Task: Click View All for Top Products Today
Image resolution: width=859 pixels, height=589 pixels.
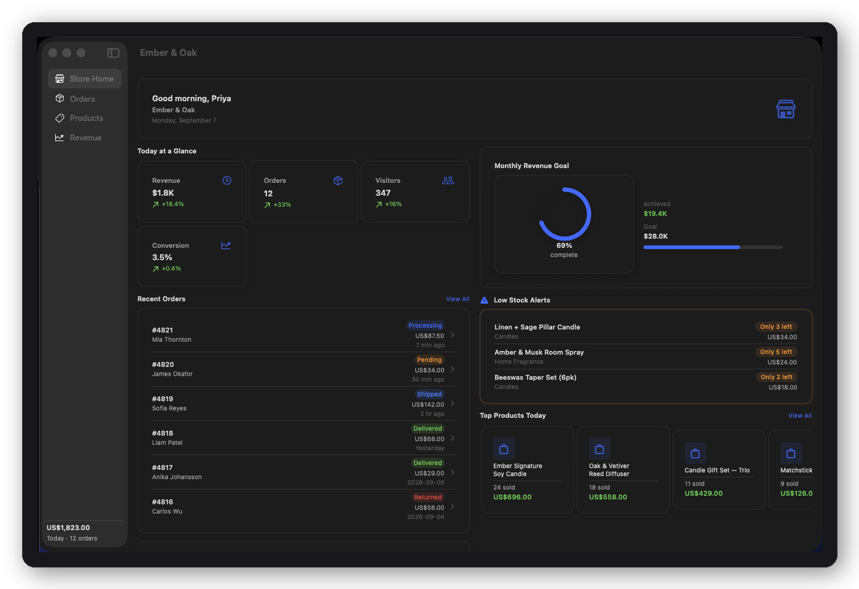Action: (800, 416)
